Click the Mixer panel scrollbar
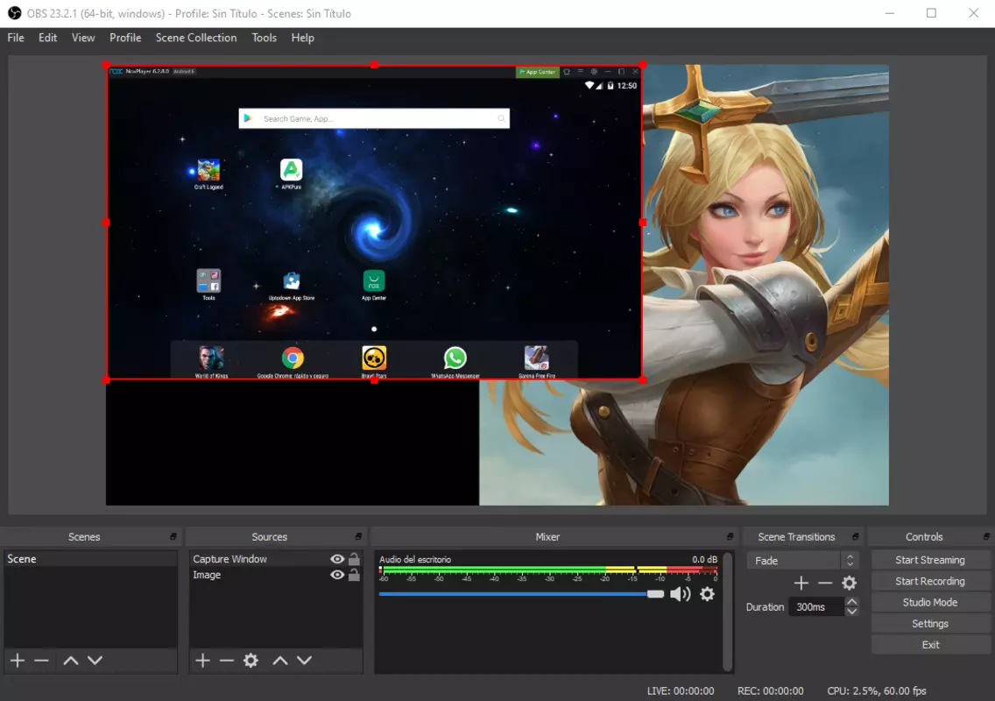995x701 pixels. 727,611
